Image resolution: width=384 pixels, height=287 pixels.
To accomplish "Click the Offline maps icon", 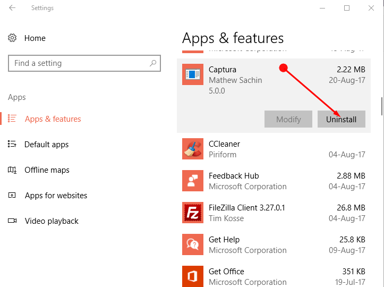I will [x=12, y=170].
